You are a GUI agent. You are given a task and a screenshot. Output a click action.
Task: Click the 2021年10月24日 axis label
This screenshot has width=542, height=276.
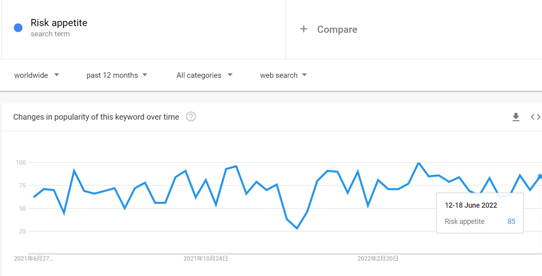206,259
